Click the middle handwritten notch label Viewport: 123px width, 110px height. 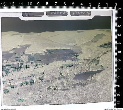coord(57,14)
